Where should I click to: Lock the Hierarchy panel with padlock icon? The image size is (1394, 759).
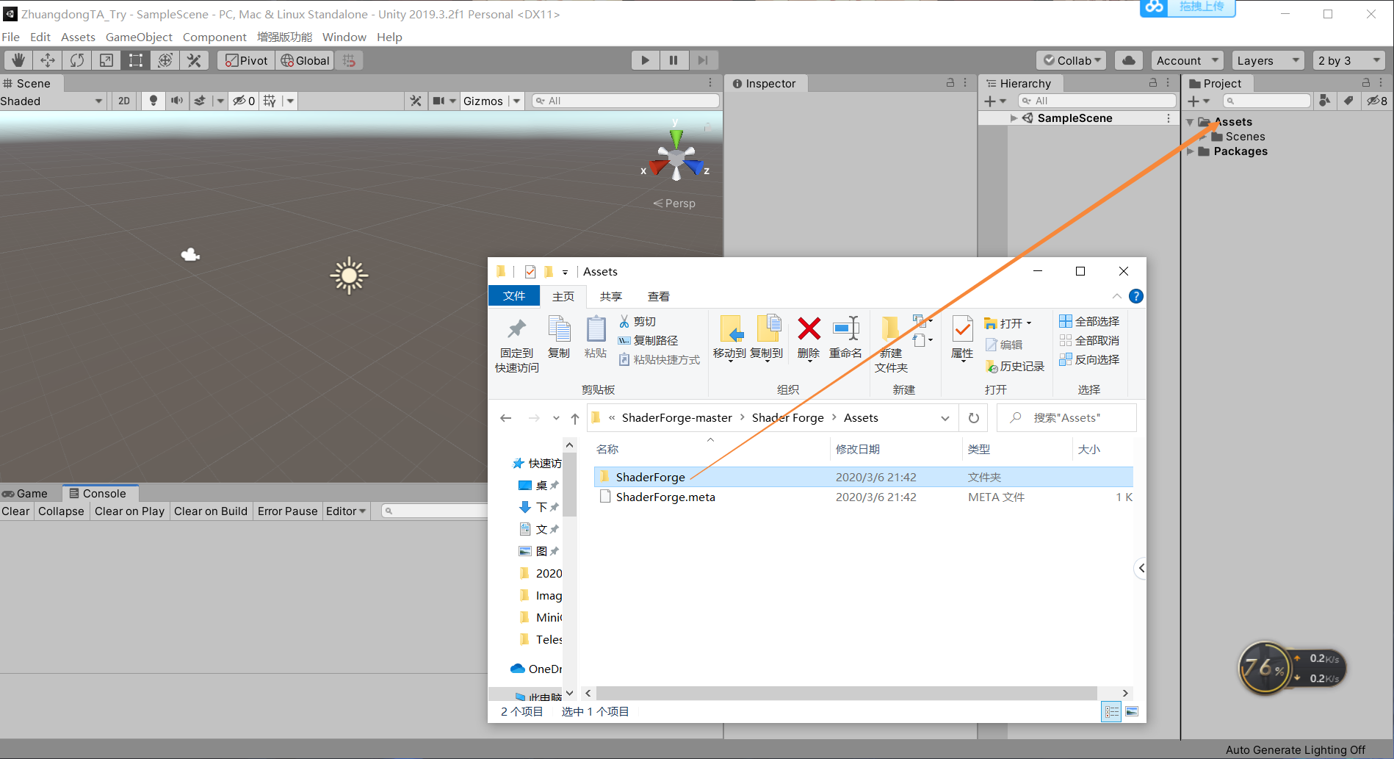(x=1153, y=83)
